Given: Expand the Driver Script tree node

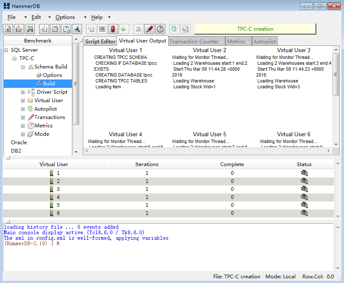Looking at the screenshot, I should click(x=23, y=92).
